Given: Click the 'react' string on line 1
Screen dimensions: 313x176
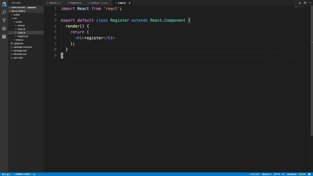Looking at the screenshot, I should pyautogui.click(x=111, y=9).
